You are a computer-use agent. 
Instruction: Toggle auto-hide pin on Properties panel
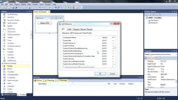tap(174, 51)
